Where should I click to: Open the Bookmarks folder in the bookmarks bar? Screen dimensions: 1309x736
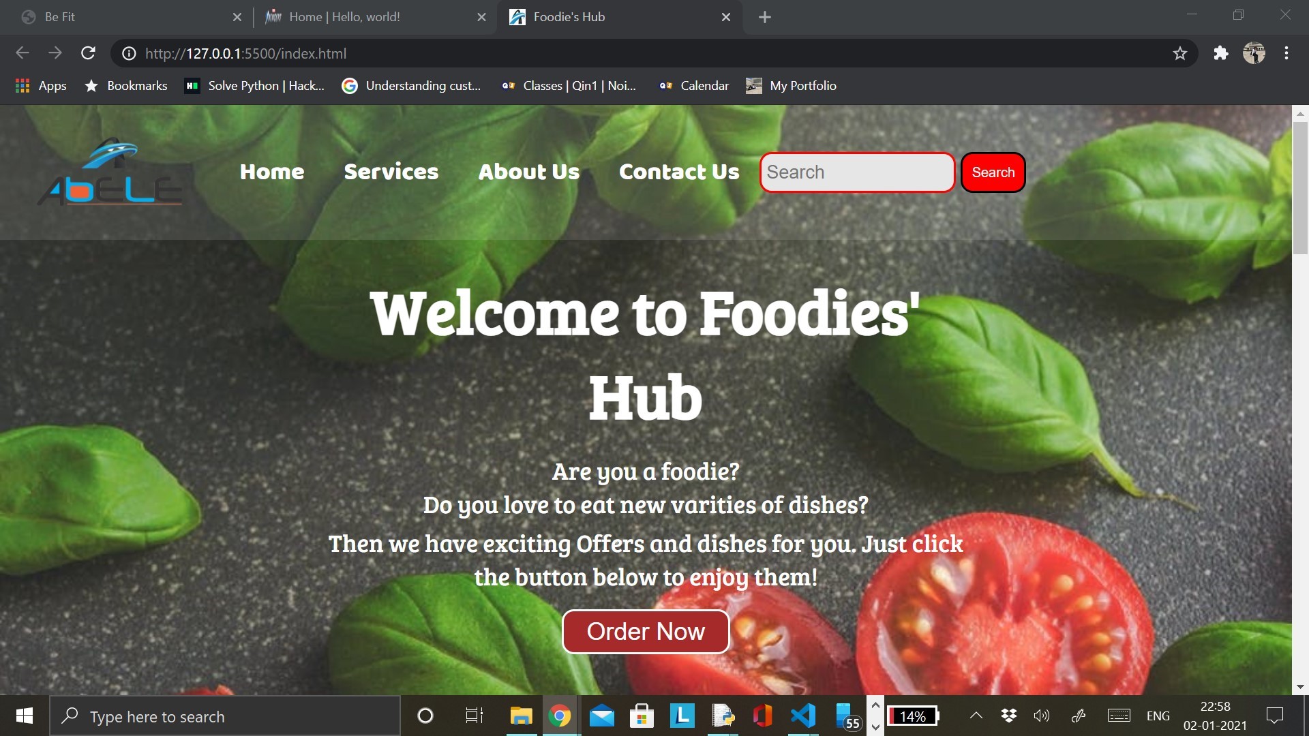tap(125, 86)
